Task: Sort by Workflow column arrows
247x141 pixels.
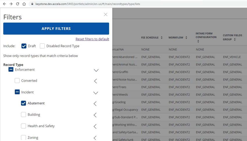Action: (x=186, y=38)
